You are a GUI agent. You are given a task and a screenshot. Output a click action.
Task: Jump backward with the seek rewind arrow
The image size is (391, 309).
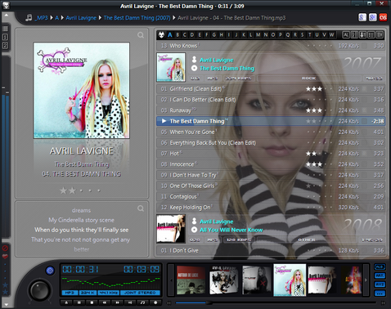tap(169, 302)
